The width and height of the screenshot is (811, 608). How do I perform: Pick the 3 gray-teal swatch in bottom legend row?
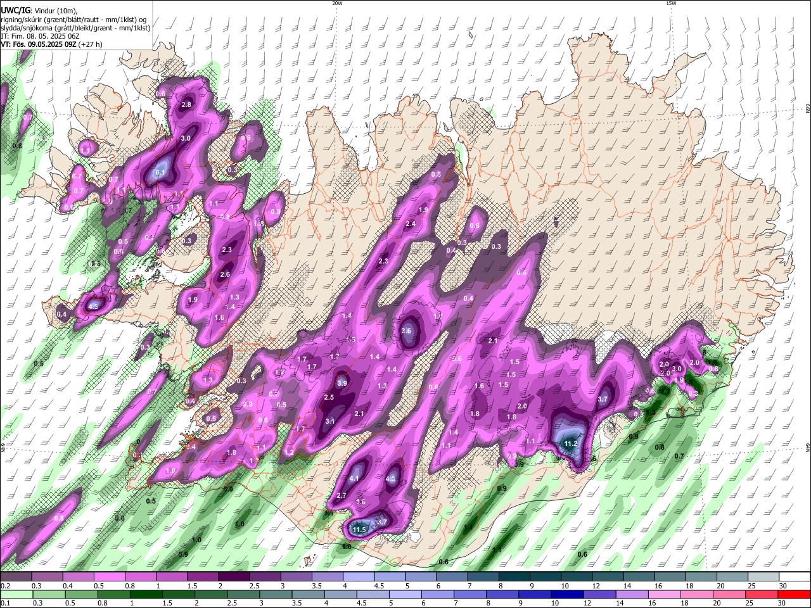pyautogui.click(x=275, y=594)
